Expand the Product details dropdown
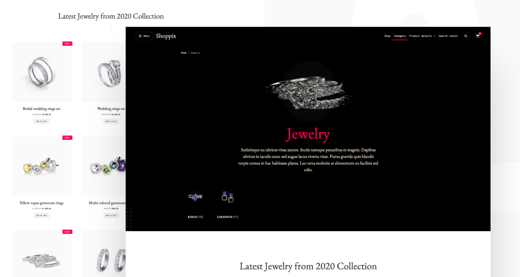The image size is (520, 277). (422, 36)
